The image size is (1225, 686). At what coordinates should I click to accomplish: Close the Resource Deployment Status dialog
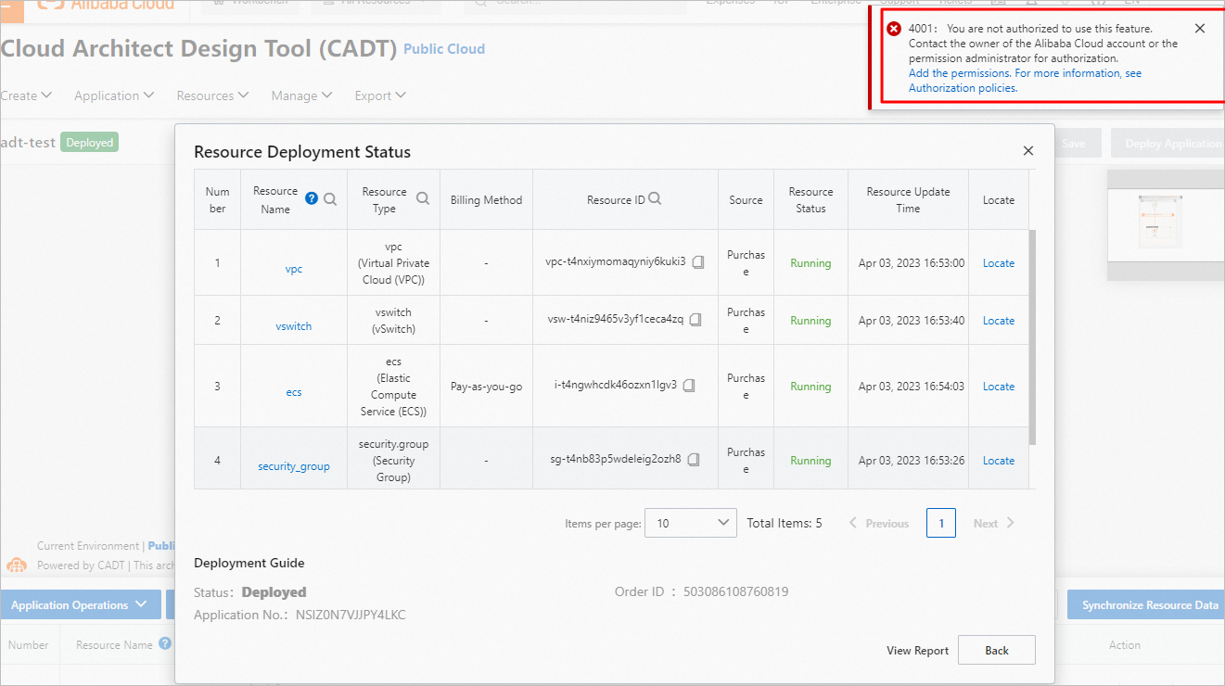(1027, 150)
